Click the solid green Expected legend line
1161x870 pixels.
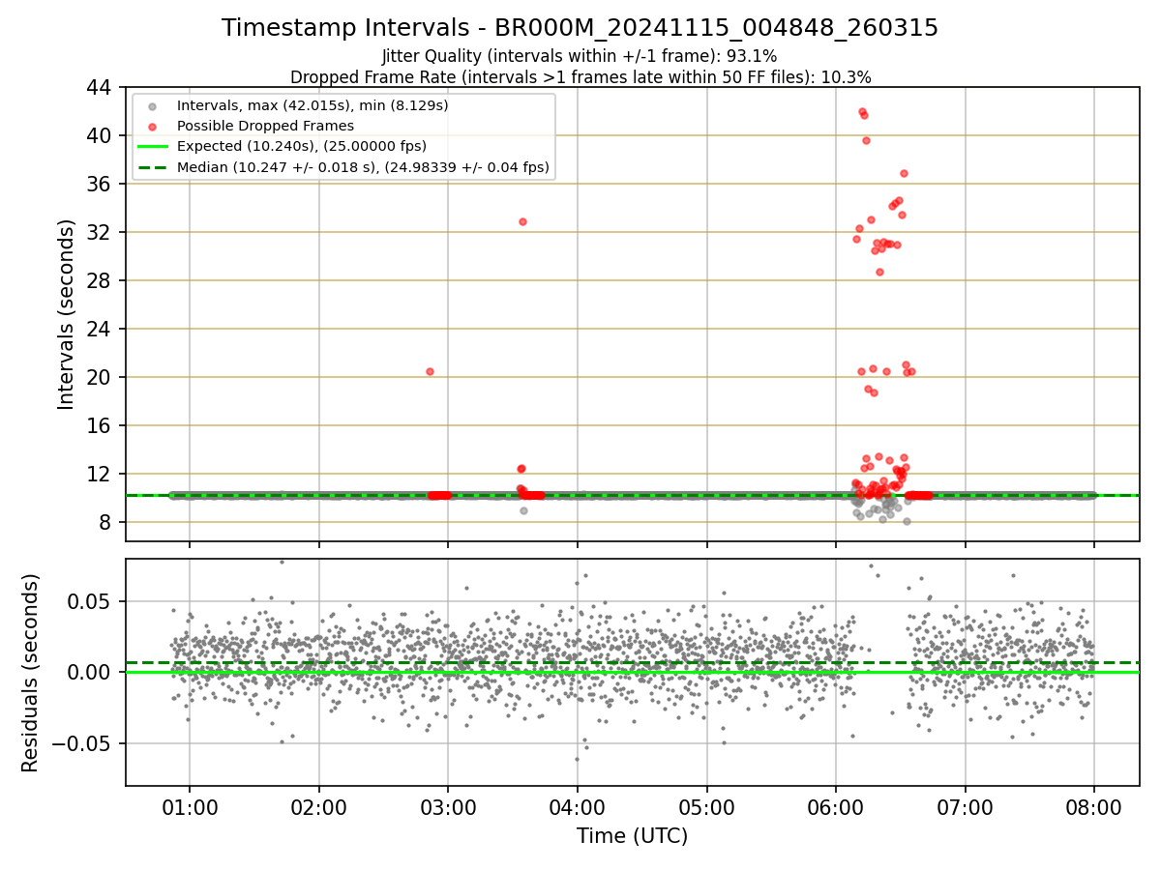pos(152,147)
